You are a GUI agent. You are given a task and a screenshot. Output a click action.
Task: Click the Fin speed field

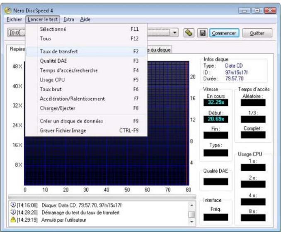[x=216, y=135]
